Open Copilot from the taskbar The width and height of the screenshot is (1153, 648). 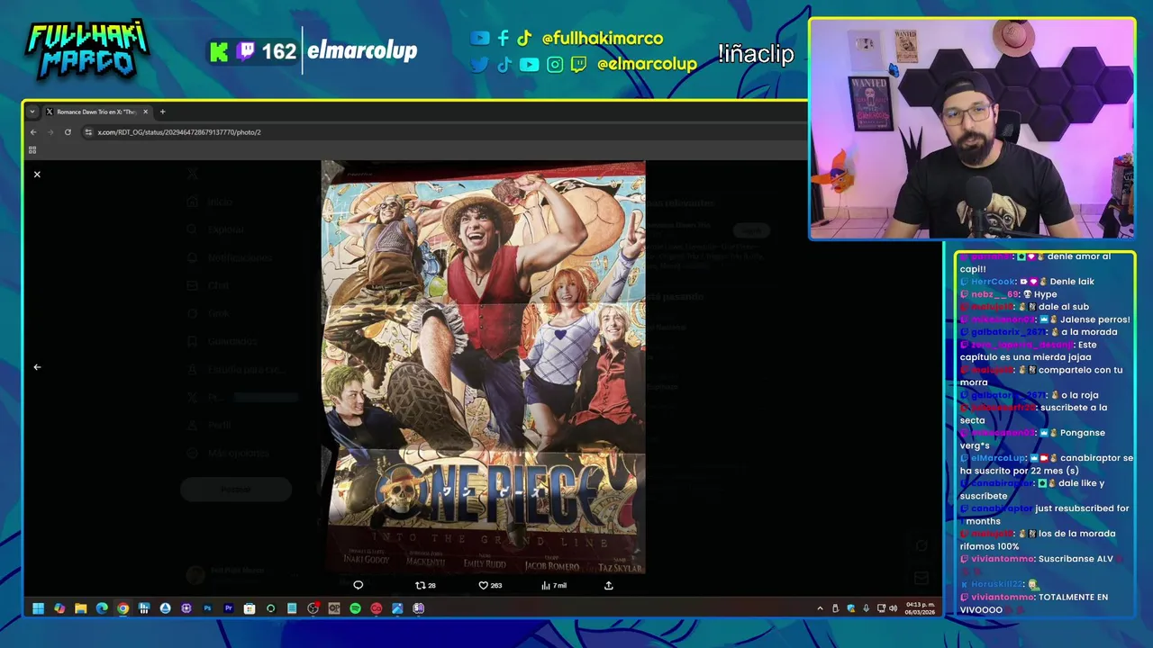[59, 608]
